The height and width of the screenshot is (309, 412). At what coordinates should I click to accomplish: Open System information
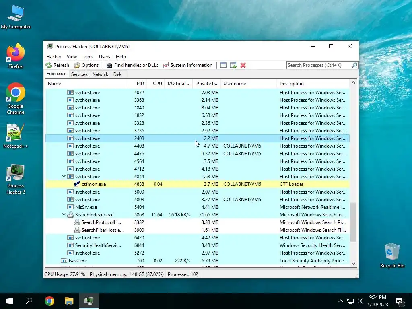[187, 65]
